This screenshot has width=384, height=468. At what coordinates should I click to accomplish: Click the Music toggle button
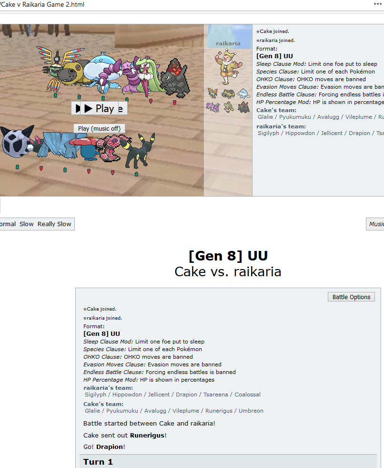coord(375,224)
